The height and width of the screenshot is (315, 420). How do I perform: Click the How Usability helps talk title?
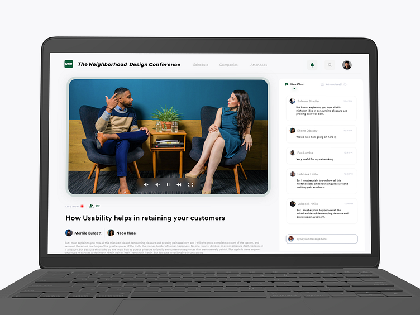point(145,218)
